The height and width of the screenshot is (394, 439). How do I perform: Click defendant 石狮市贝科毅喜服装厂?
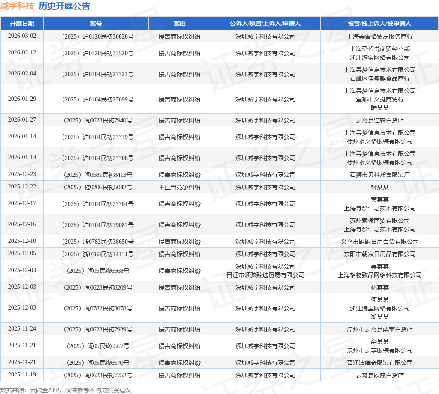pos(380,175)
